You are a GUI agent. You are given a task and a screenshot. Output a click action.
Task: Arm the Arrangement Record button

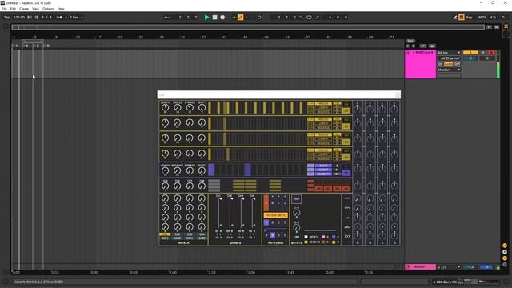[222, 18]
